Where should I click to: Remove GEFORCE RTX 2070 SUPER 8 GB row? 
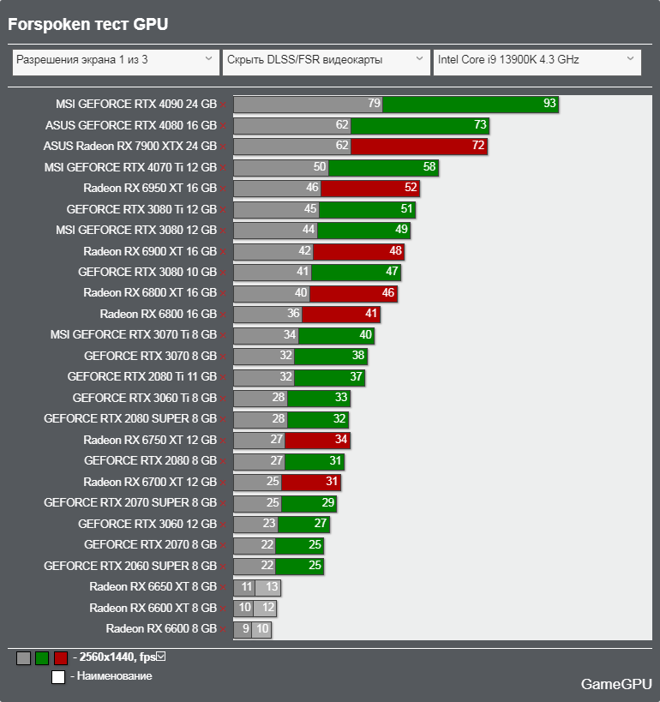pos(223,504)
